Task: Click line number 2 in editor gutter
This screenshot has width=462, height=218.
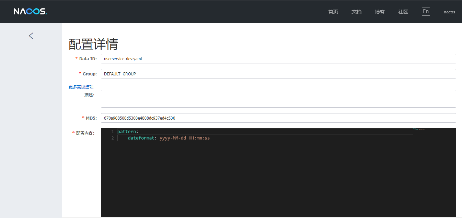Action: (112, 138)
